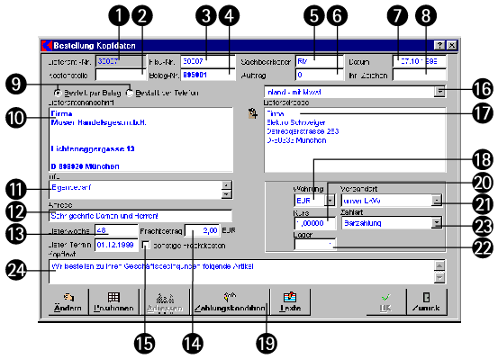Click the Zurück door icon button

click(x=426, y=301)
